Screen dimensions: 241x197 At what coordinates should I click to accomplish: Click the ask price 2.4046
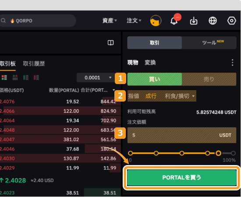(7, 149)
